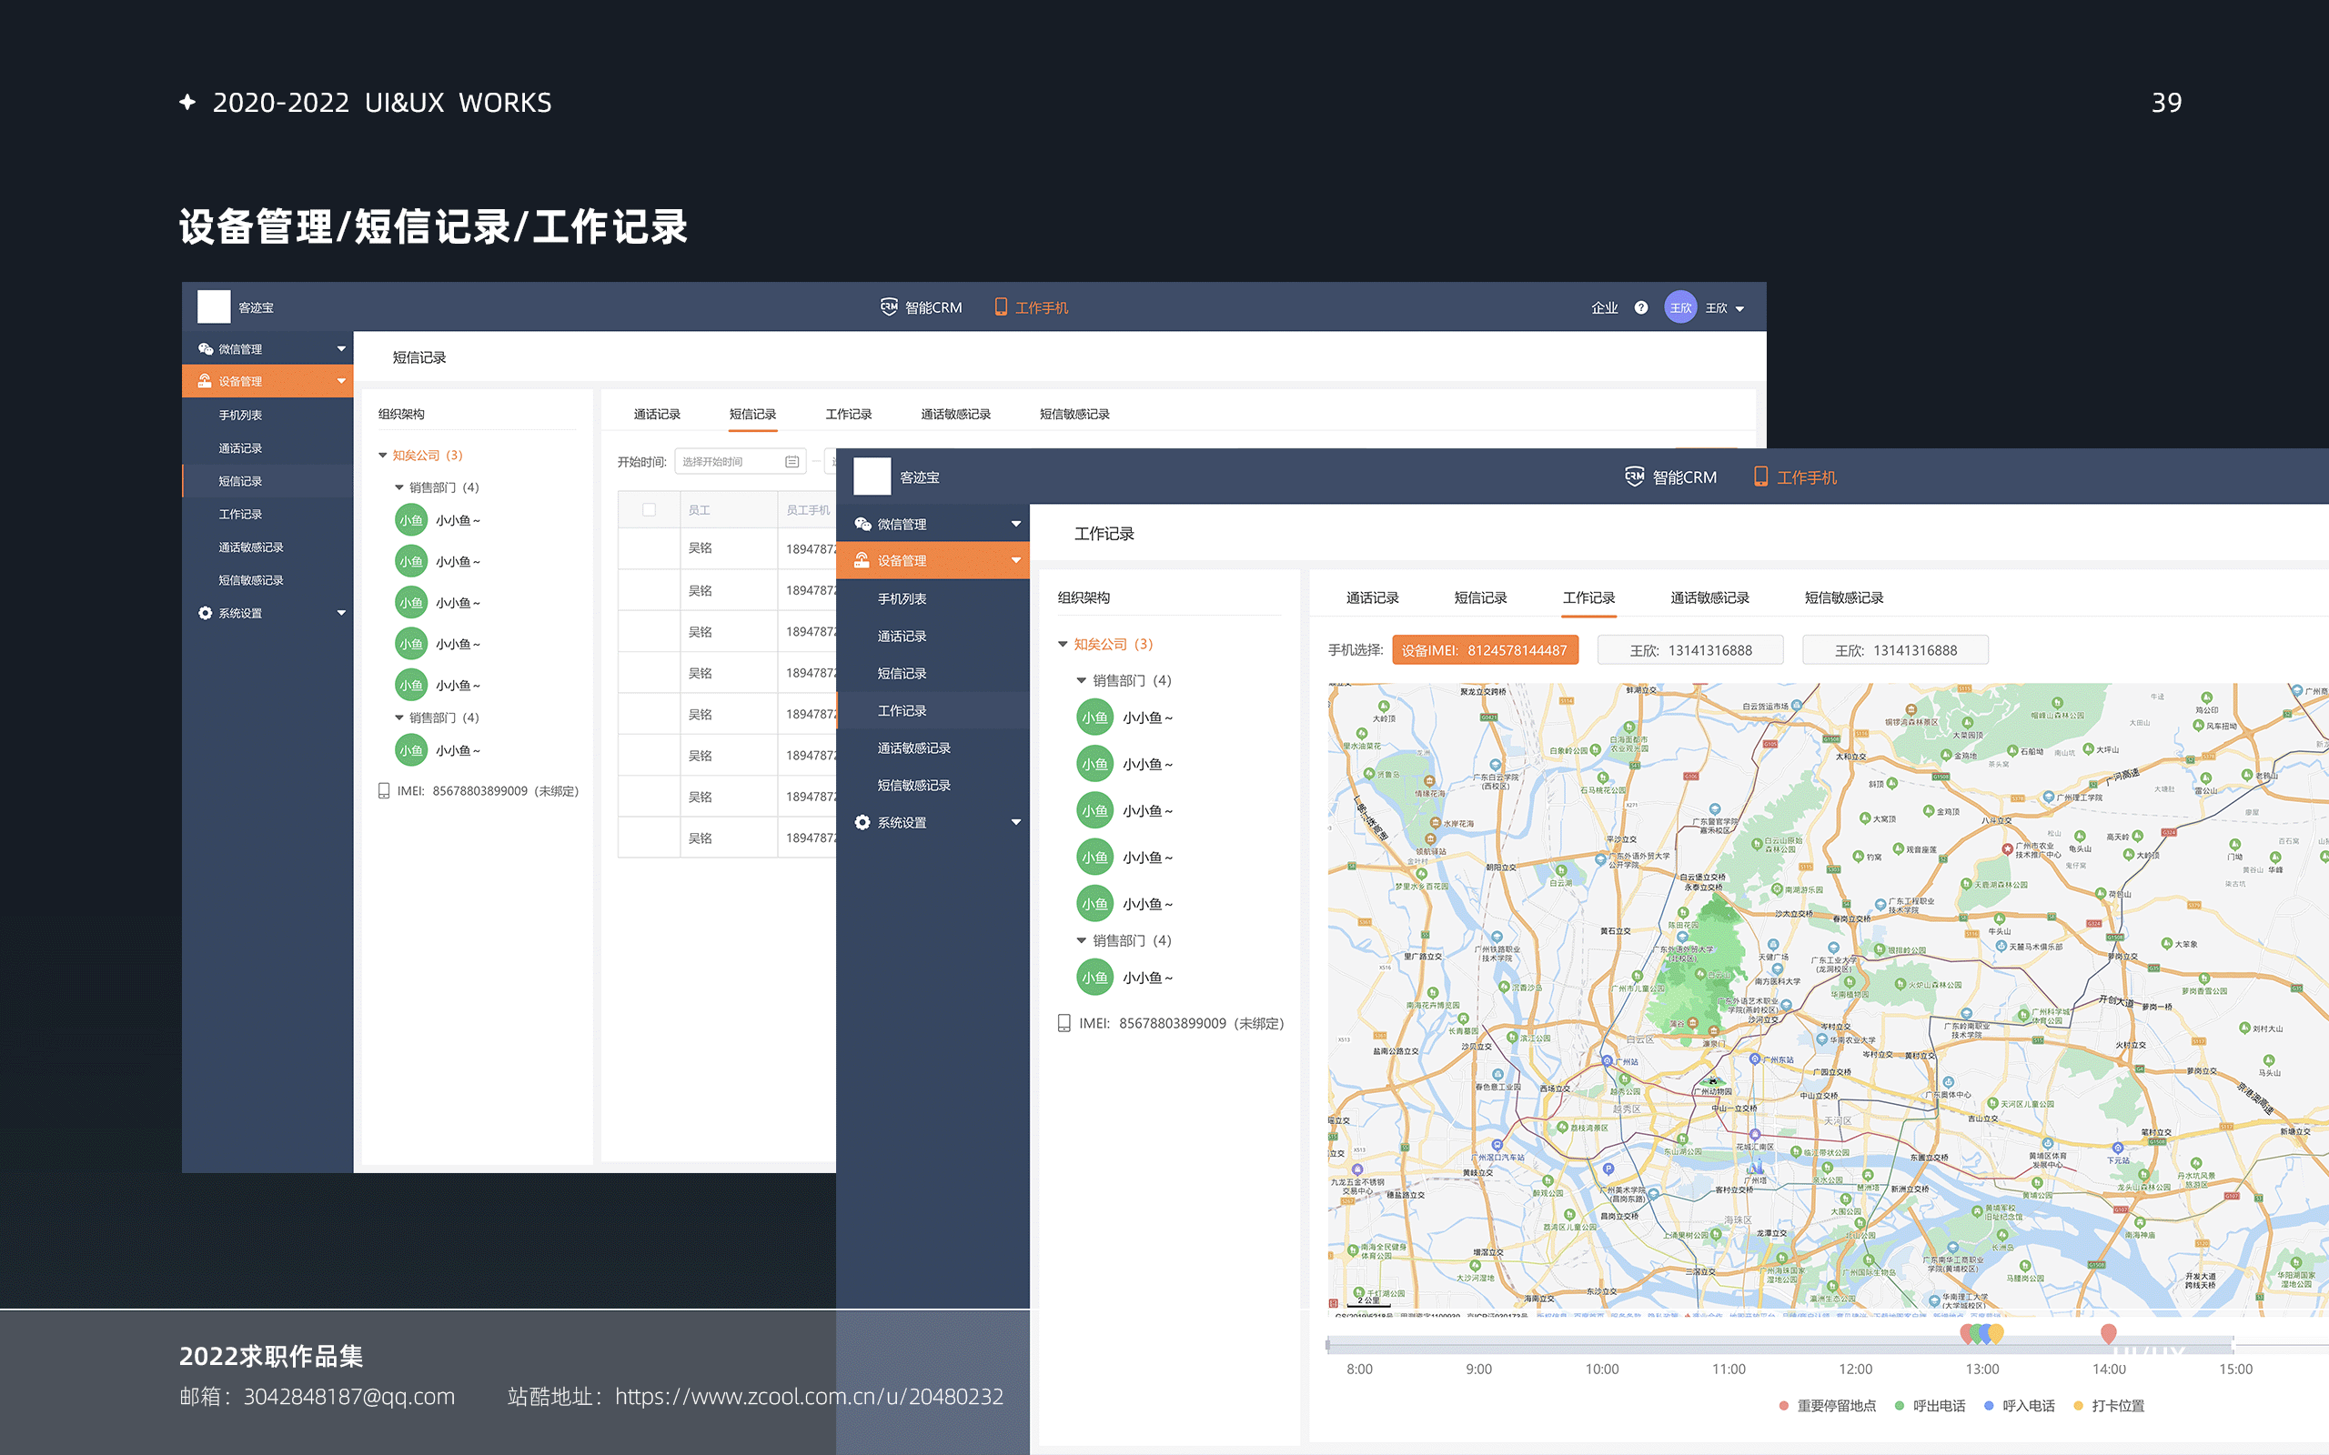Collapse the 知矣公司 (3) tree node
Image resolution: width=2329 pixels, height=1455 pixels.
click(x=1064, y=644)
